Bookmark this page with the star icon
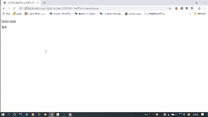The width and height of the screenshot is (208, 117). click(x=170, y=8)
